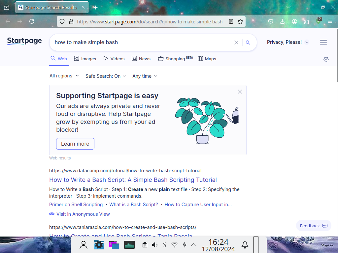The height and width of the screenshot is (253, 338).
Task: Expand hidden tray icons with the up arrow
Action: click(x=194, y=245)
